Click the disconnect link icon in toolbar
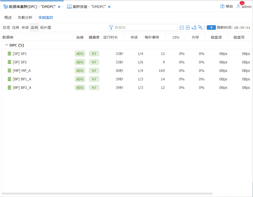Viewport: 253px width, 197px height. (200, 27)
